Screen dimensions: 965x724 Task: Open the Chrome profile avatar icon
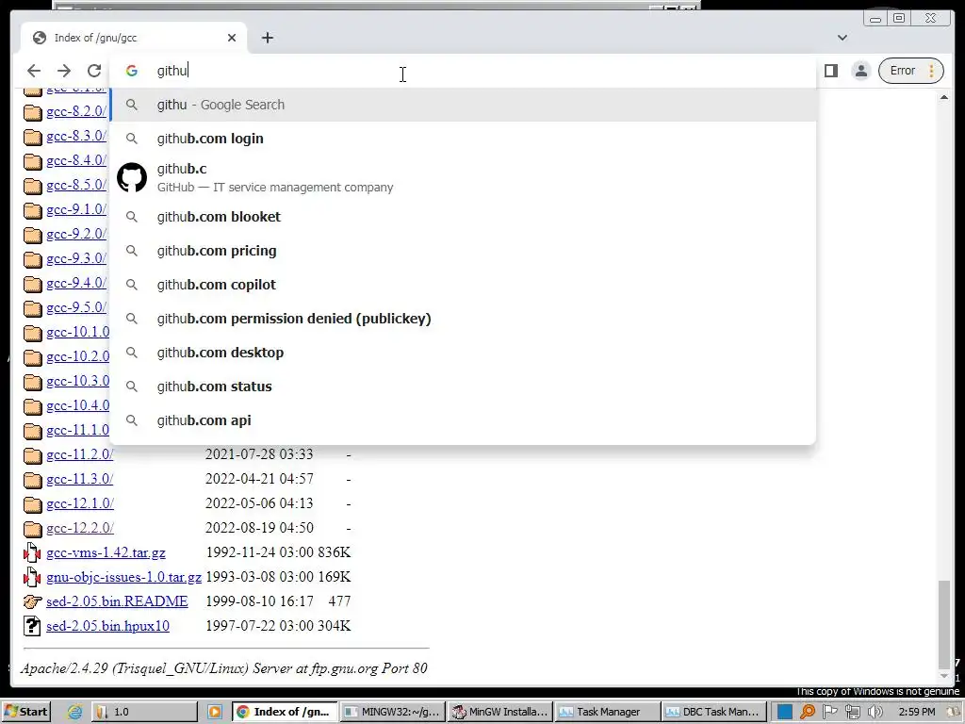861,71
